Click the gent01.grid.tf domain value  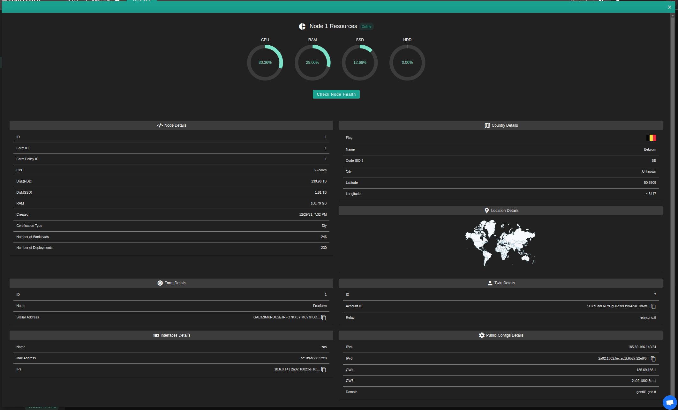[646, 392]
